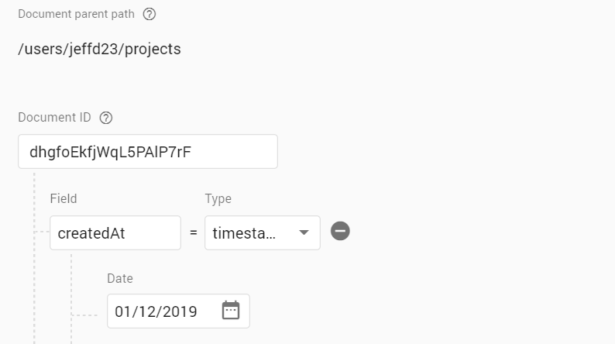Focus the Document ID text box
Screen dimensions: 615x344
(x=147, y=151)
